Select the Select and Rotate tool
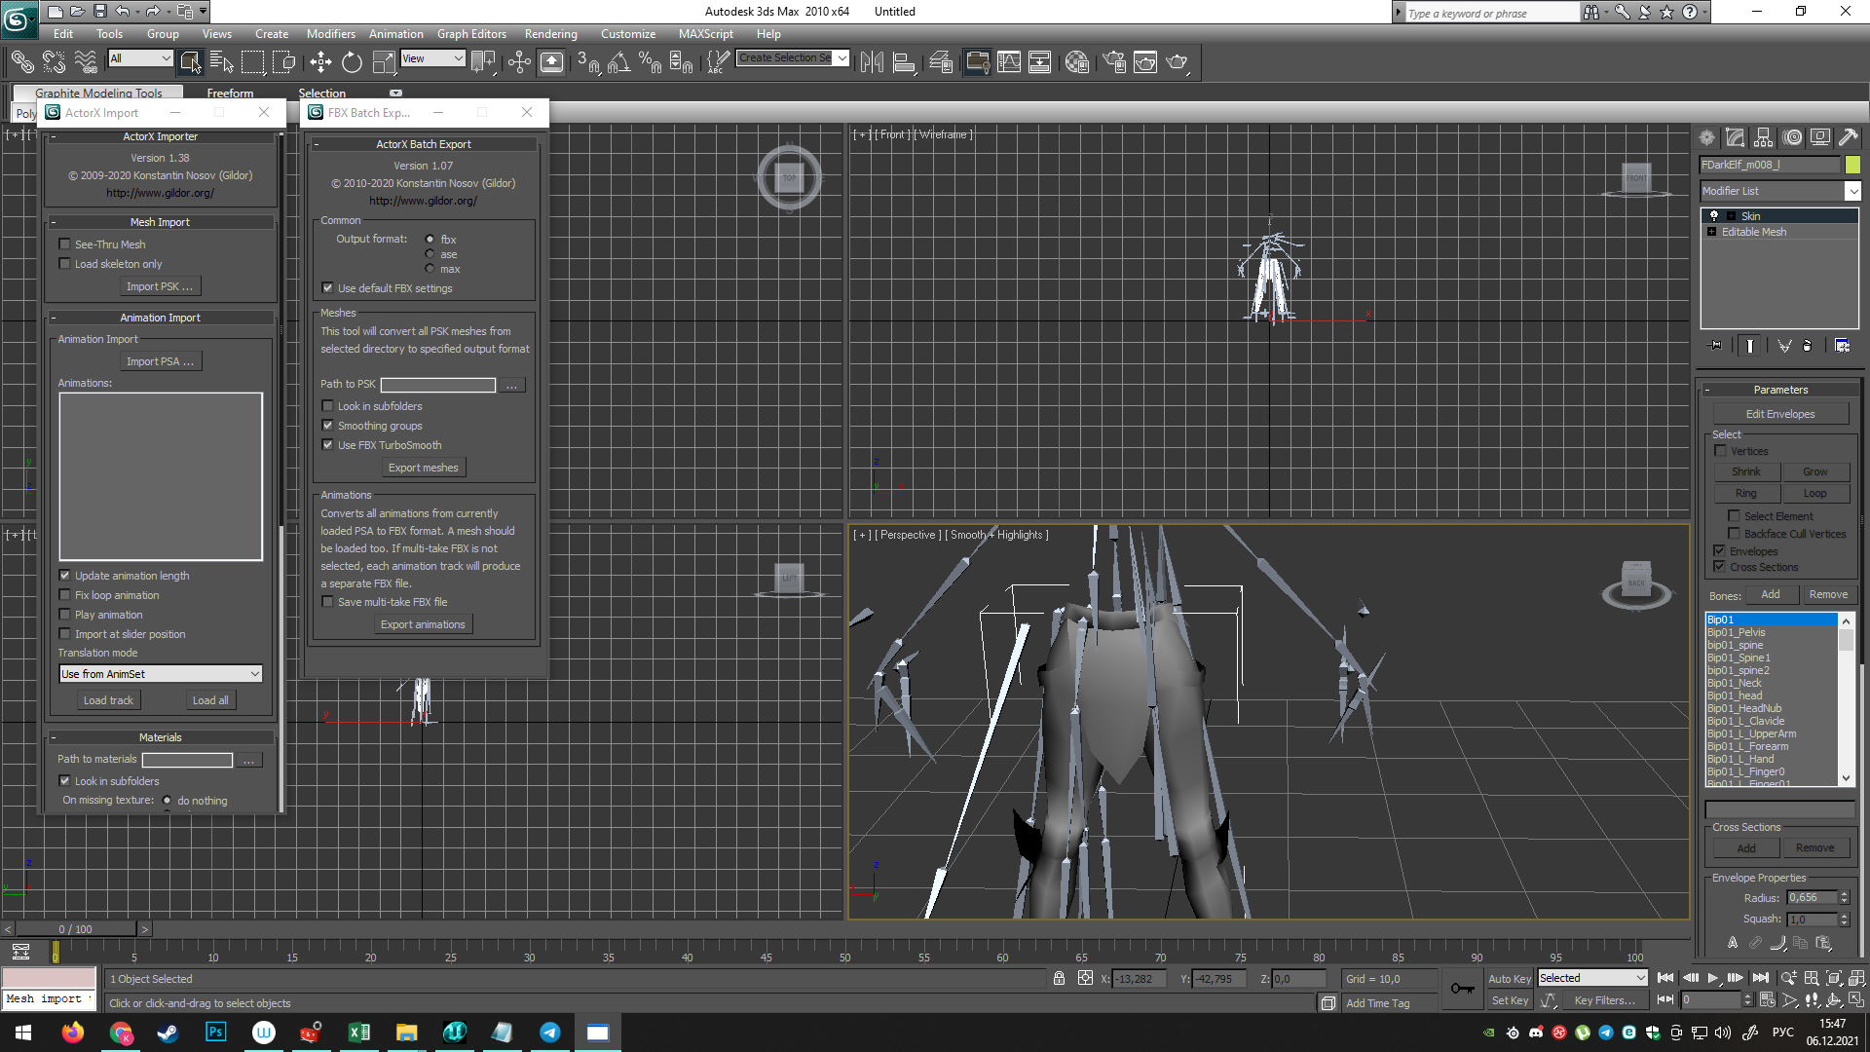Image resolution: width=1870 pixels, height=1052 pixels. pyautogui.click(x=352, y=63)
